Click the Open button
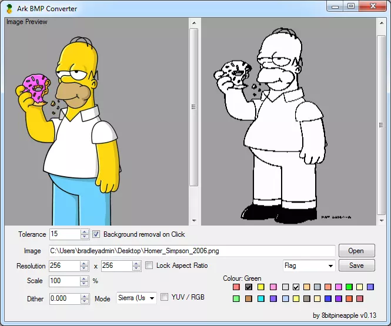 356,251
